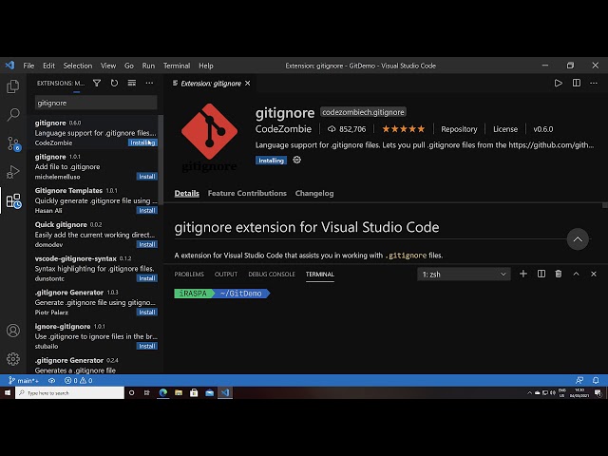608x456 pixels.
Task: Open the Manage gear in activity bar
Action: pos(12,359)
